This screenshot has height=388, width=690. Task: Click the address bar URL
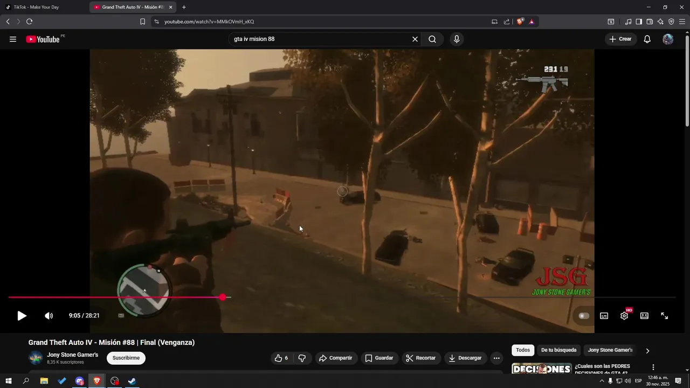click(x=209, y=22)
